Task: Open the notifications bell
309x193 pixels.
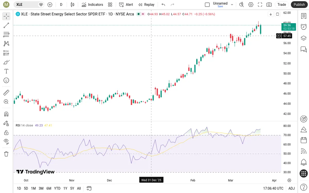Action: 304,162
